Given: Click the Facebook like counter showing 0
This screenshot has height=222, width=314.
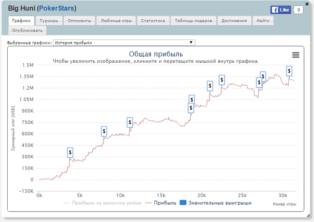Looking at the screenshot, I should point(298,10).
